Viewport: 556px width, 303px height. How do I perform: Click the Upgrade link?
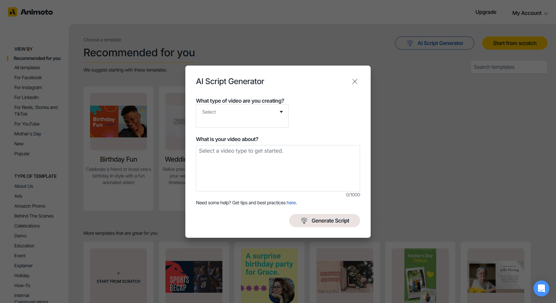coord(486,12)
